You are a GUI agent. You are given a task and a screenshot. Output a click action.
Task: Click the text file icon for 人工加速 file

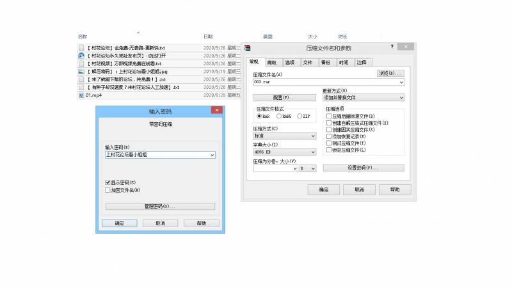point(81,87)
